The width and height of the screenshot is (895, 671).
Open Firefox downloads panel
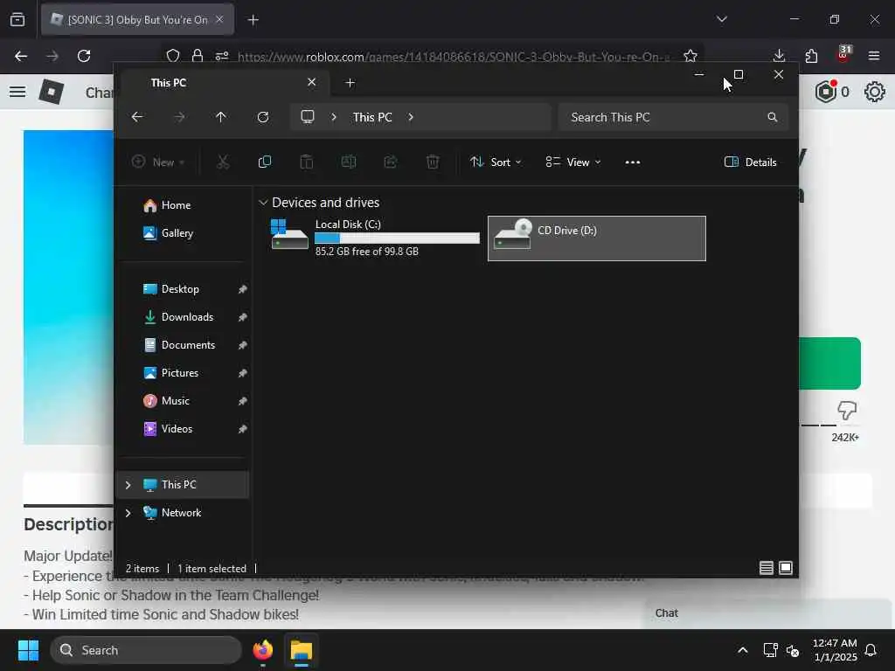click(x=779, y=56)
